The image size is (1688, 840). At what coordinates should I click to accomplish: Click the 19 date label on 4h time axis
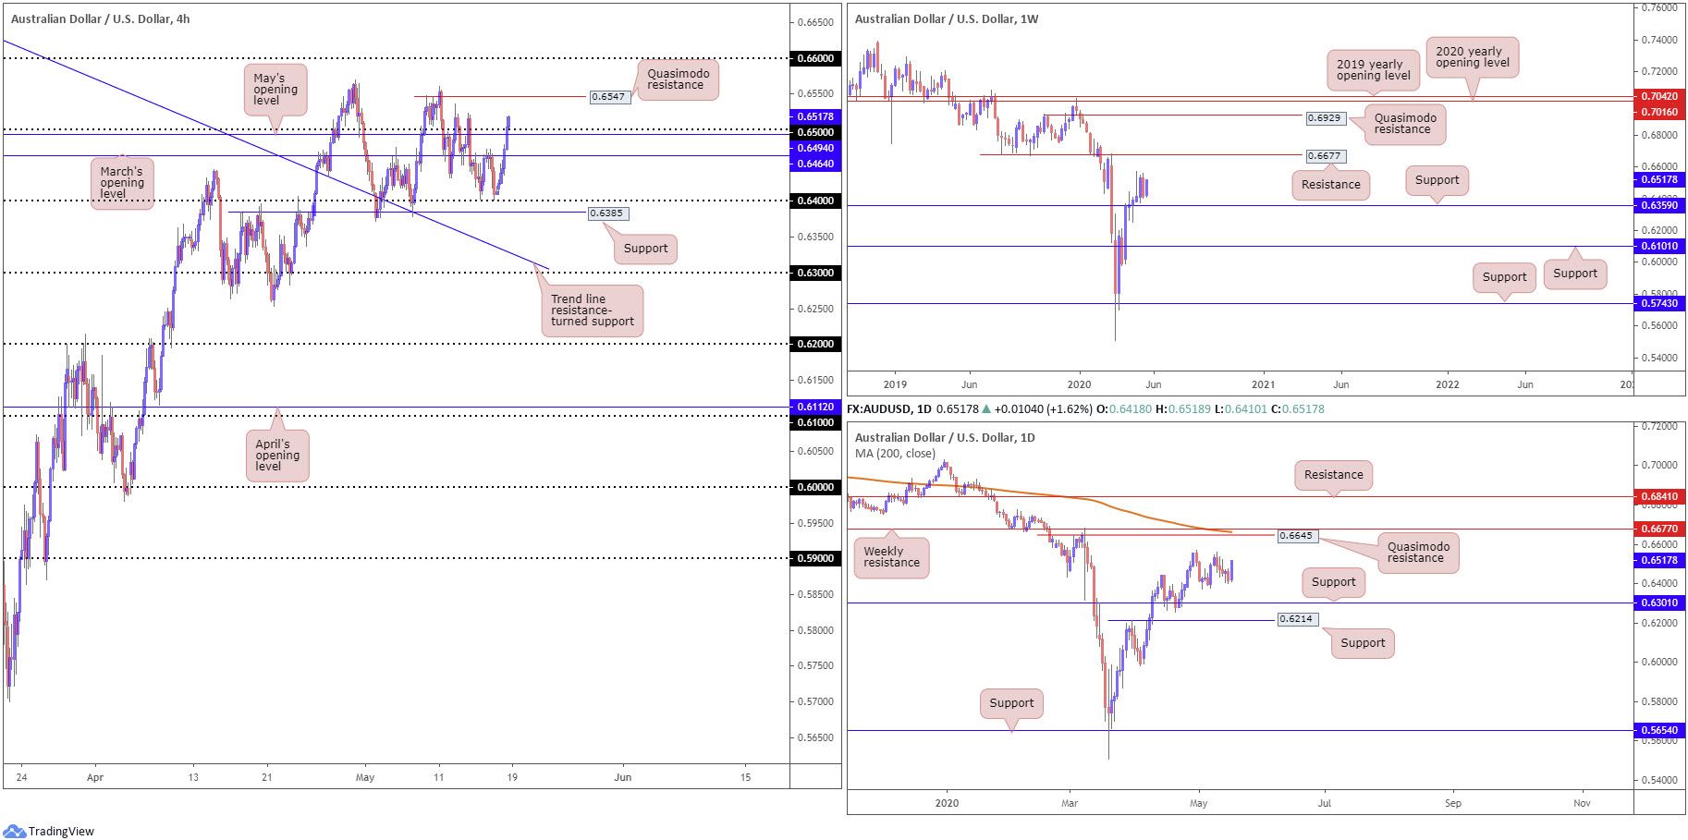[512, 777]
